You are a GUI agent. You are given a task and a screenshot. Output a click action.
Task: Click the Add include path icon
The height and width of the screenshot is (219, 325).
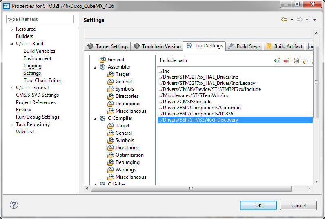(x=277, y=60)
